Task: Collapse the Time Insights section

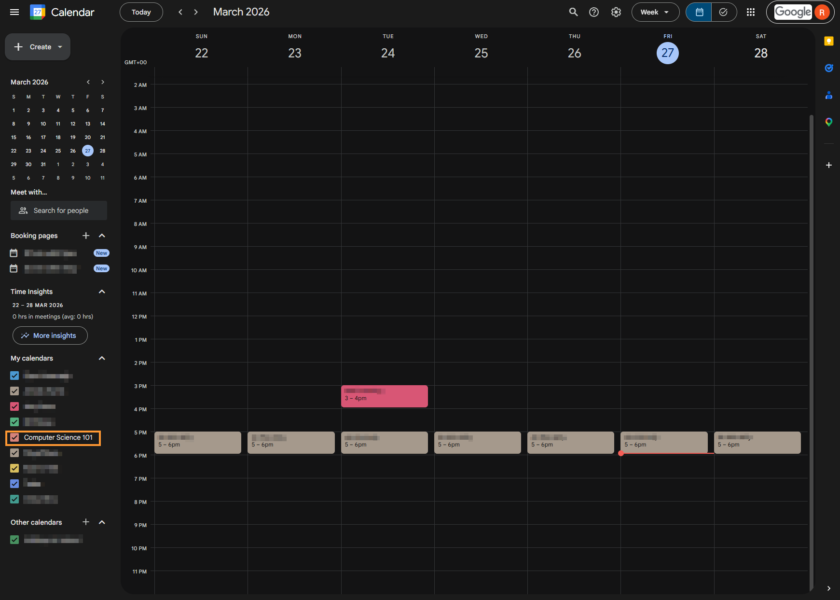Action: pyautogui.click(x=102, y=292)
